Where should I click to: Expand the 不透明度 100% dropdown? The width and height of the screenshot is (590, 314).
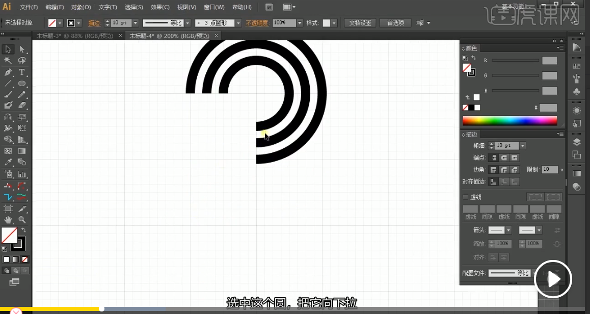[299, 23]
